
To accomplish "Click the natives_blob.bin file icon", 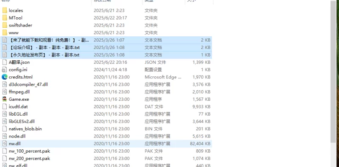I will pos(5,129).
